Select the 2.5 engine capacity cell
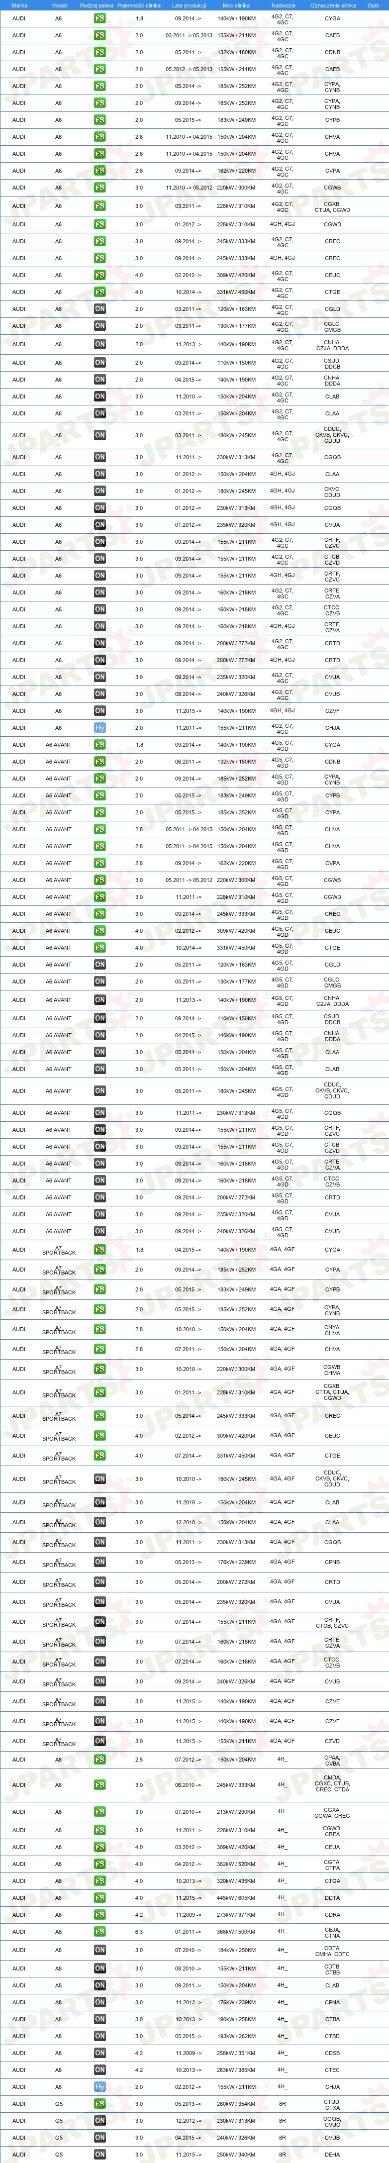The image size is (389, 2163). point(139,1759)
